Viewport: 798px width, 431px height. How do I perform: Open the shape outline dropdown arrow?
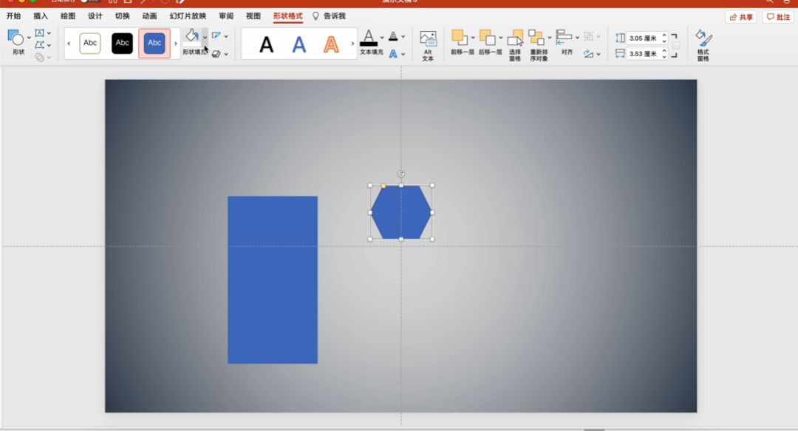tap(226, 36)
